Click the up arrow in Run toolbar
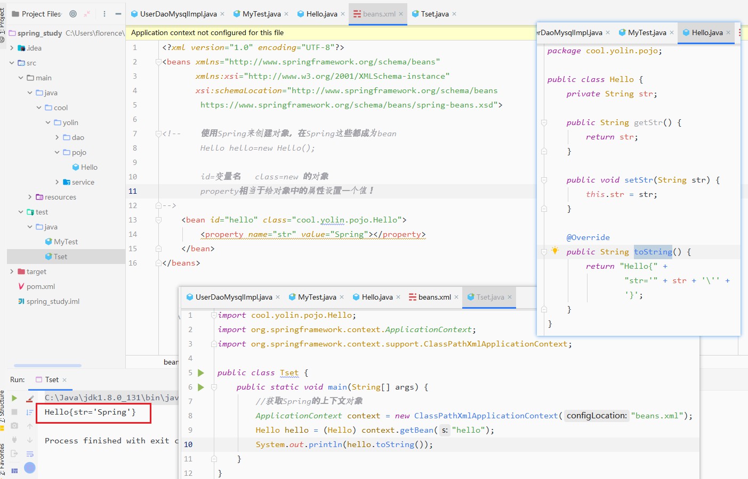Image resolution: width=748 pixels, height=479 pixels. [30, 426]
